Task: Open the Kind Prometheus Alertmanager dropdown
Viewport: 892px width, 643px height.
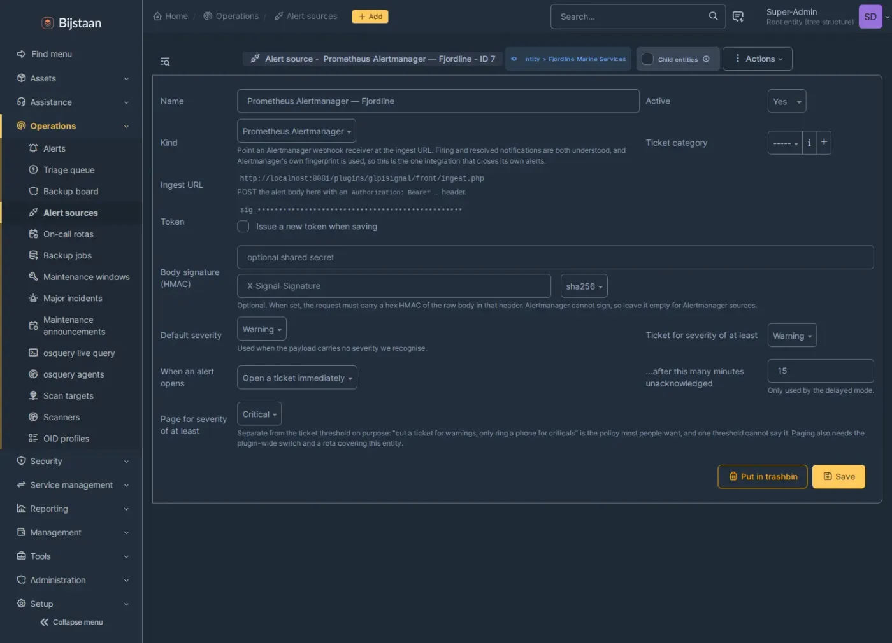Action: click(296, 131)
